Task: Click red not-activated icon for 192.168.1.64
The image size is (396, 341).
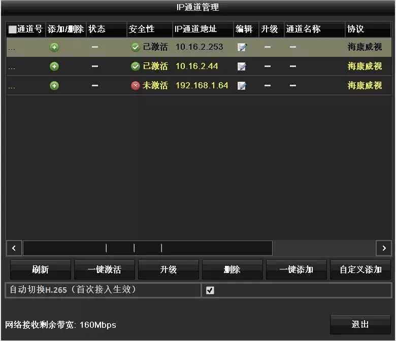Action: pyautogui.click(x=136, y=86)
